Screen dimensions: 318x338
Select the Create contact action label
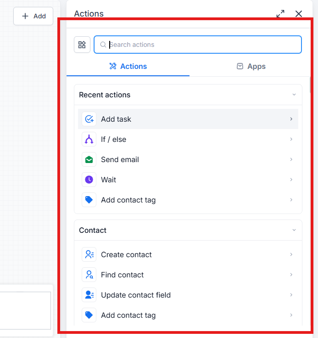coord(126,254)
